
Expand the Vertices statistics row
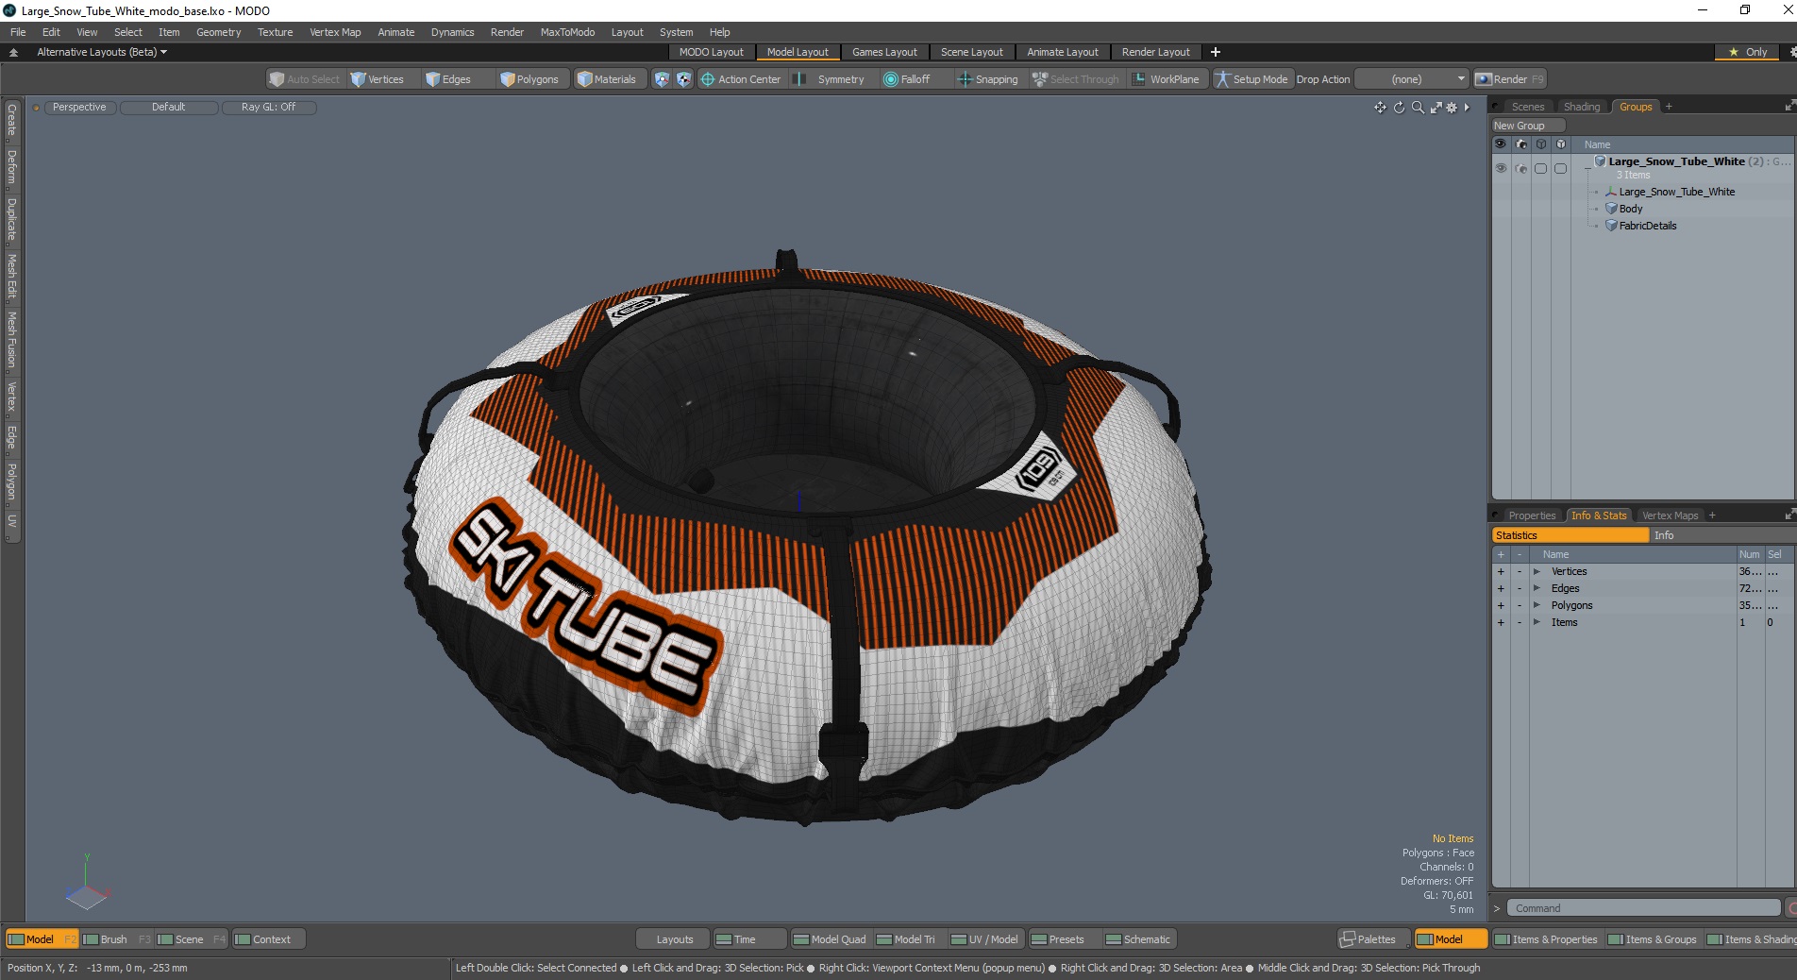[1537, 571]
